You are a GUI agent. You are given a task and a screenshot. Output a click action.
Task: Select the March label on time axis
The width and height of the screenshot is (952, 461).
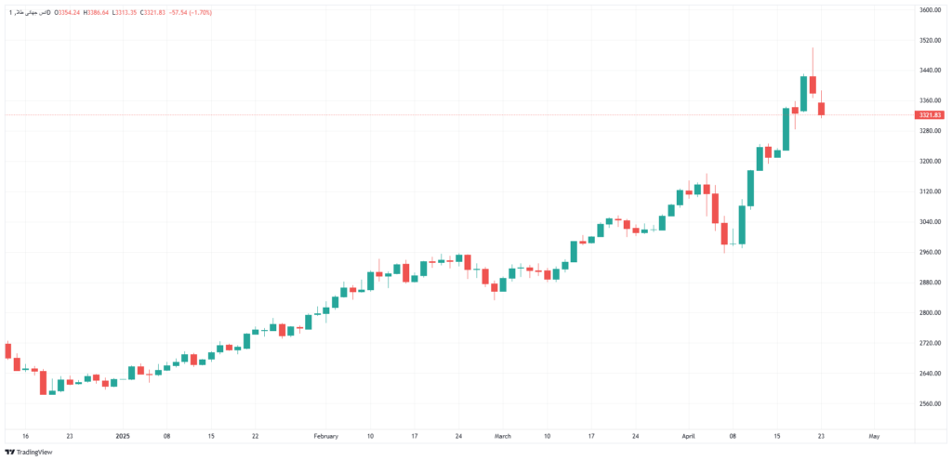pyautogui.click(x=503, y=436)
